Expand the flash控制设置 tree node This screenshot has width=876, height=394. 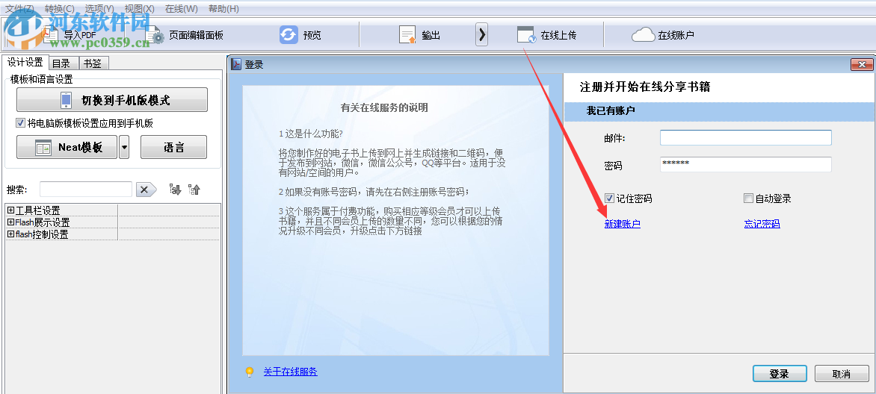pos(10,234)
